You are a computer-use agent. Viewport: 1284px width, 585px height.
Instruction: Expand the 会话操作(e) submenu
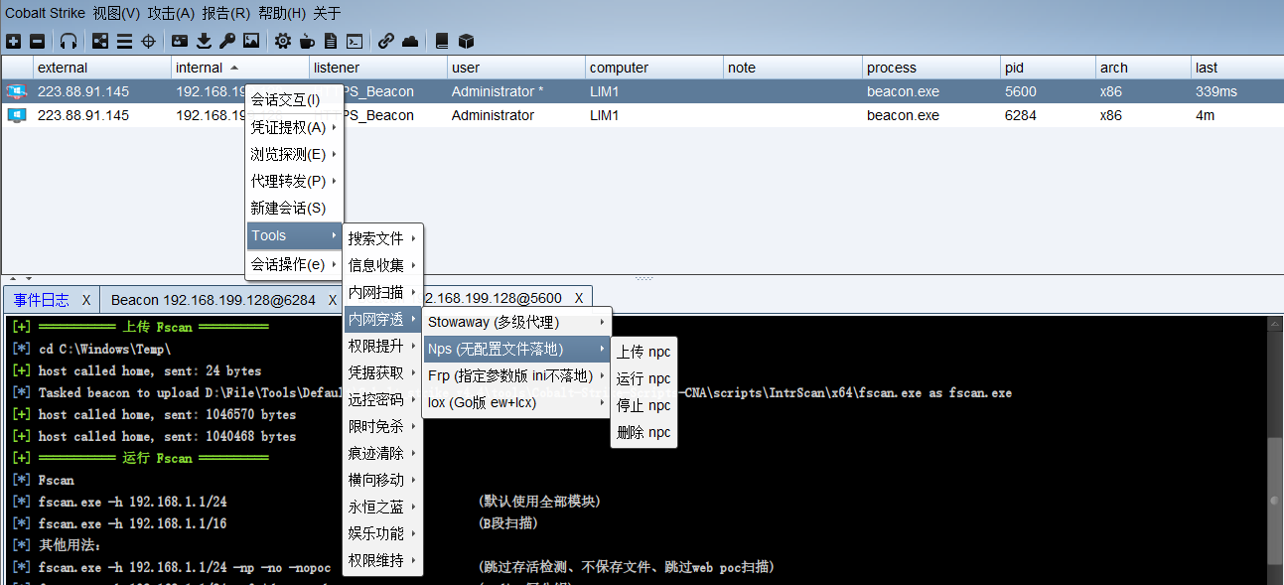click(294, 264)
